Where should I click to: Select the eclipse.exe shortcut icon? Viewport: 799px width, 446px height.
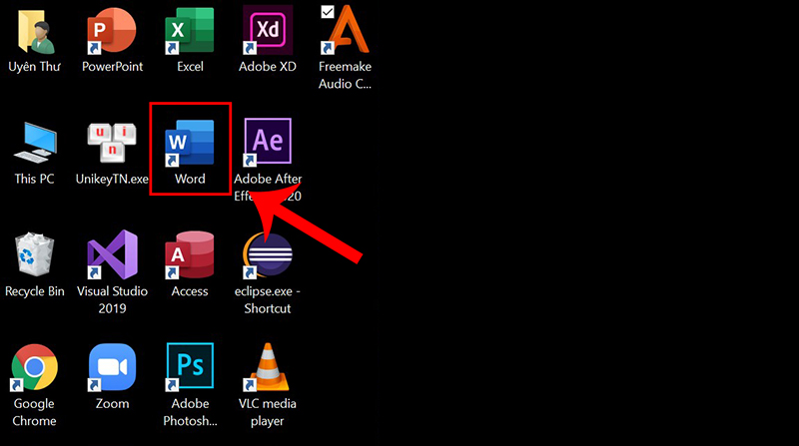click(x=268, y=255)
